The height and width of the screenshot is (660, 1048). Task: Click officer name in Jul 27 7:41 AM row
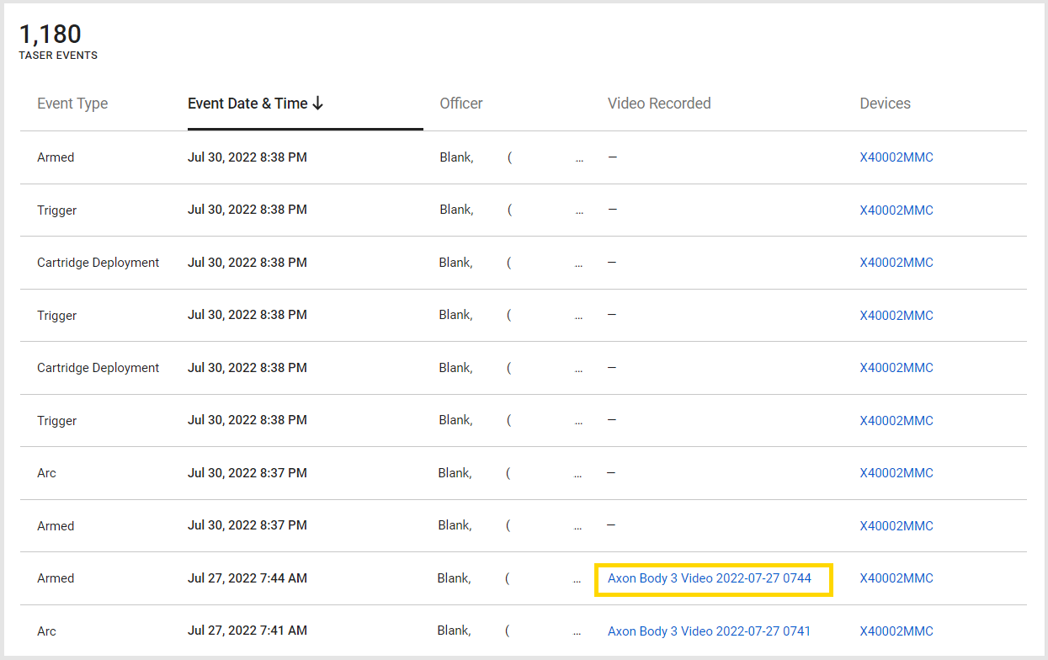pyautogui.click(x=454, y=631)
